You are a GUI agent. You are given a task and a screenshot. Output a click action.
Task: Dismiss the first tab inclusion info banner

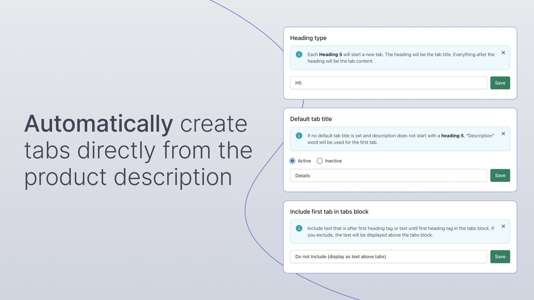503,226
